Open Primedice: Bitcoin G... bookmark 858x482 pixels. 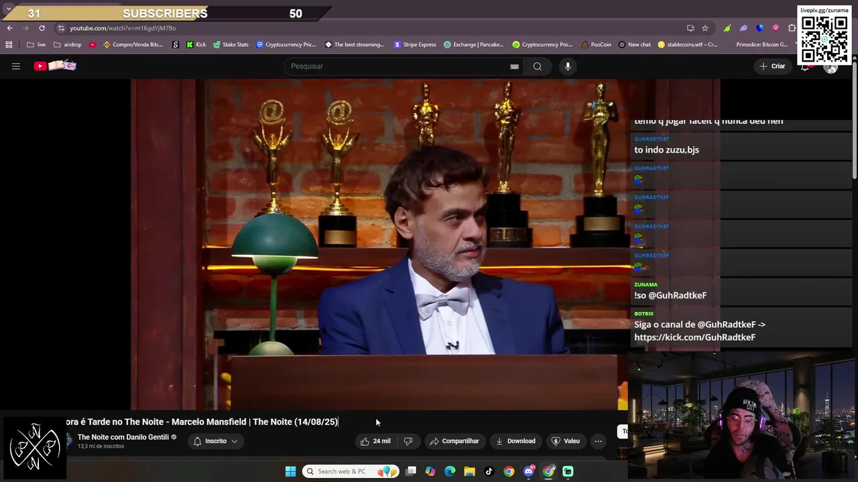point(757,45)
